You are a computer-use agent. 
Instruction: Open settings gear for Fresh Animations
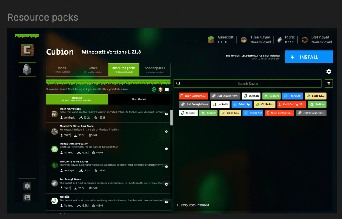[x=166, y=114]
